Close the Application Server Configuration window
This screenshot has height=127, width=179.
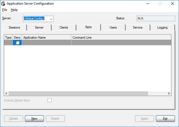click(173, 3)
